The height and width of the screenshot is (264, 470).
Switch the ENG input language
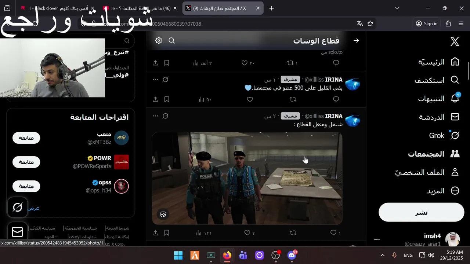coord(408,255)
